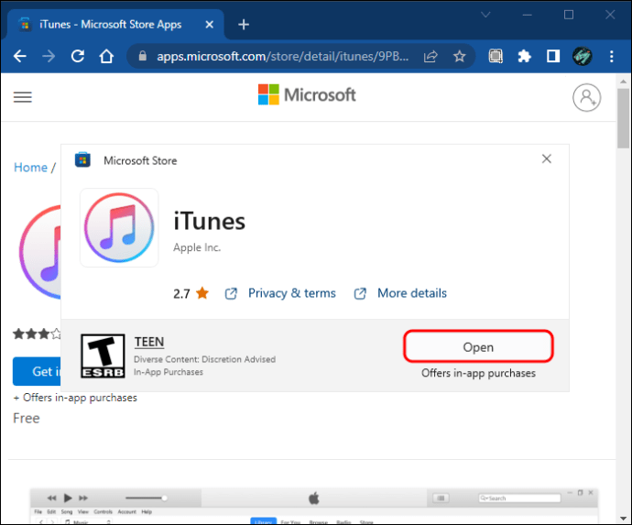Image resolution: width=632 pixels, height=525 pixels.
Task: Click the Controls menu in iTunes screenshot
Action: 103,511
